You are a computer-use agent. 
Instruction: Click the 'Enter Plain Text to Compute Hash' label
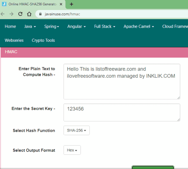coord(37,72)
